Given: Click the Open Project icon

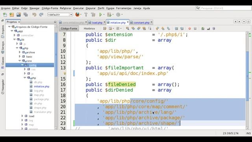Looking at the screenshot, I should (19, 15).
